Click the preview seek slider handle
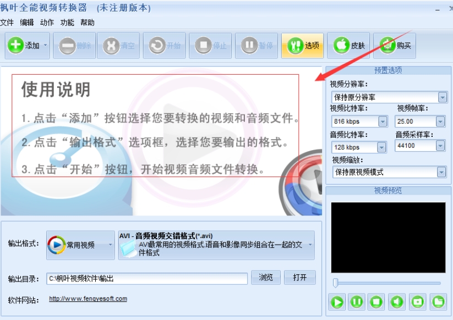The image size is (453, 320). (x=335, y=283)
